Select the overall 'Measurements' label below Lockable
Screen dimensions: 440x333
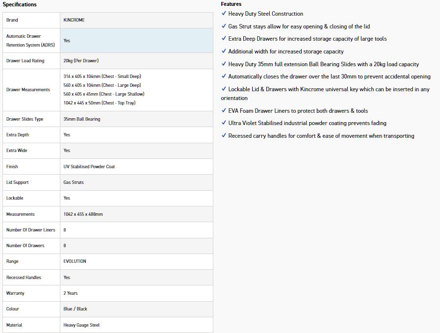pos(21,214)
